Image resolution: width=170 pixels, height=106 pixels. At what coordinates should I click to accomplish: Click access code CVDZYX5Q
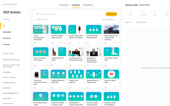(x=144, y=5)
